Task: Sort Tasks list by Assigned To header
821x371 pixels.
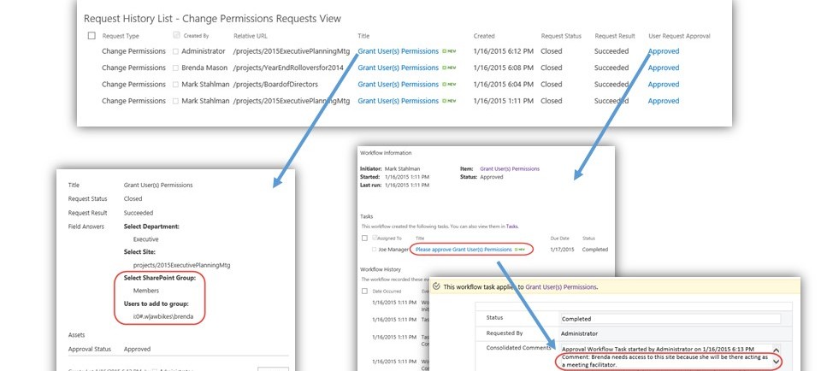Action: (390, 238)
